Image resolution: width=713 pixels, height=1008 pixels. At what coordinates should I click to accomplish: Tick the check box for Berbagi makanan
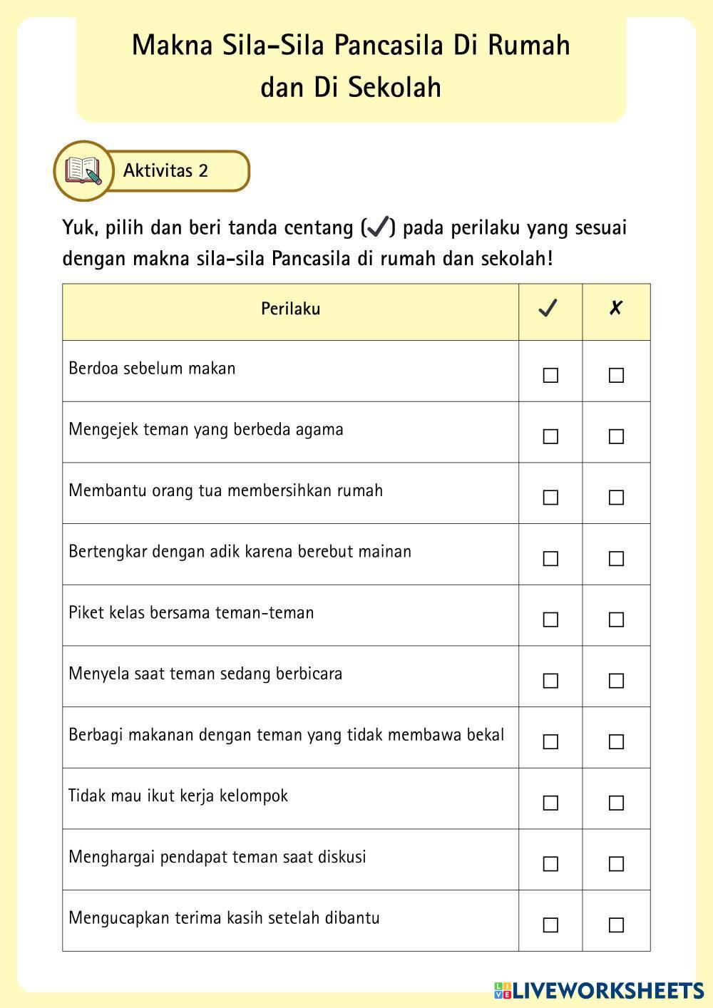tap(550, 742)
